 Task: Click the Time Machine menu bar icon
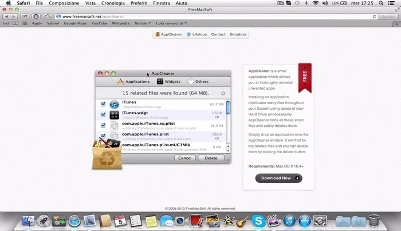tap(297, 3)
